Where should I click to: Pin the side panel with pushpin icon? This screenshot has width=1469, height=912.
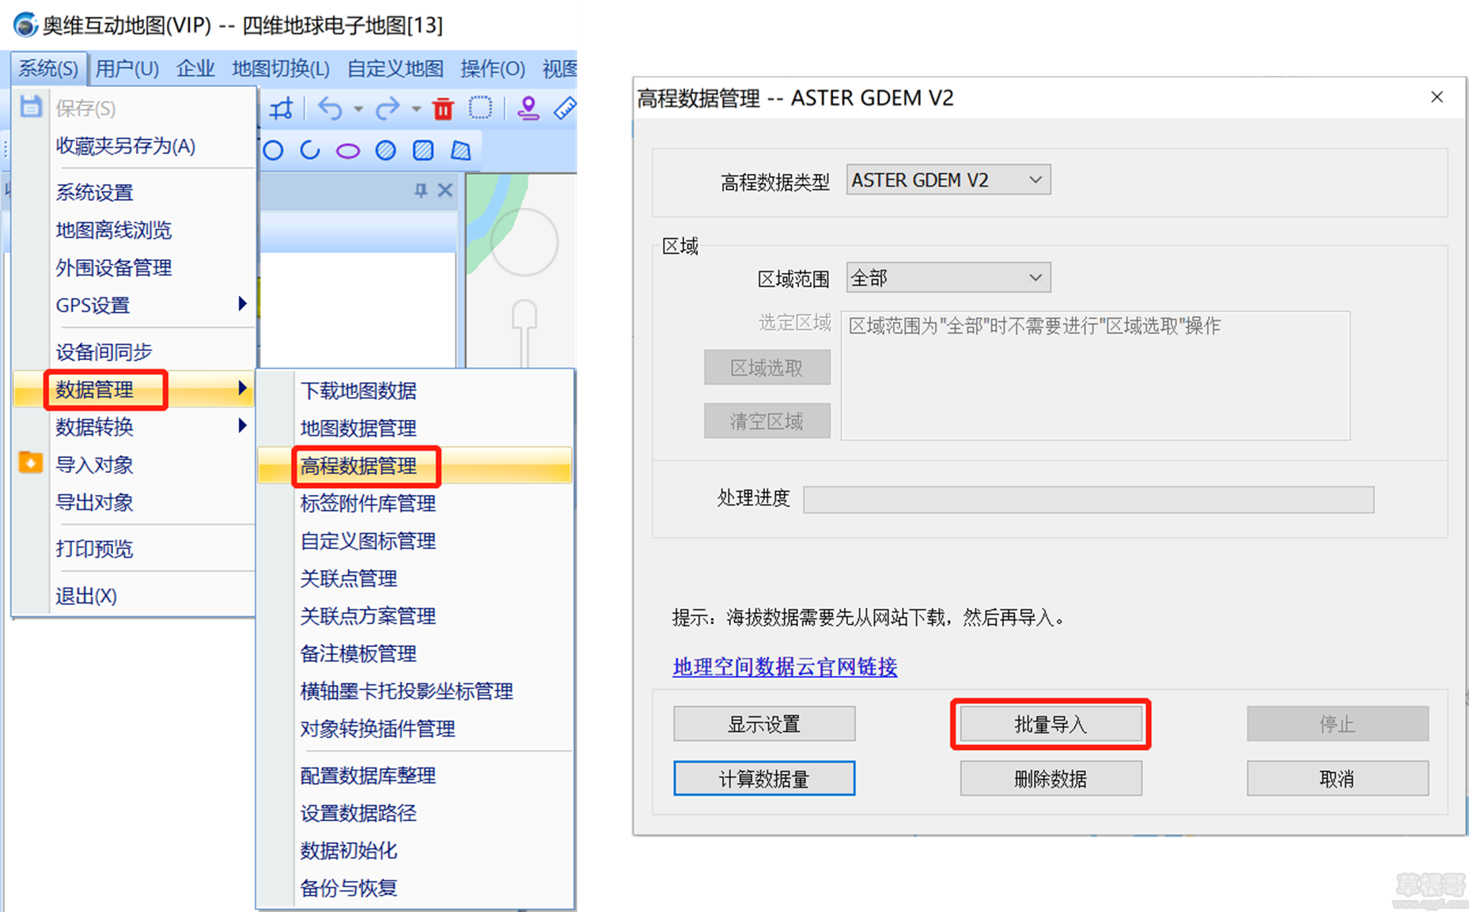click(421, 190)
